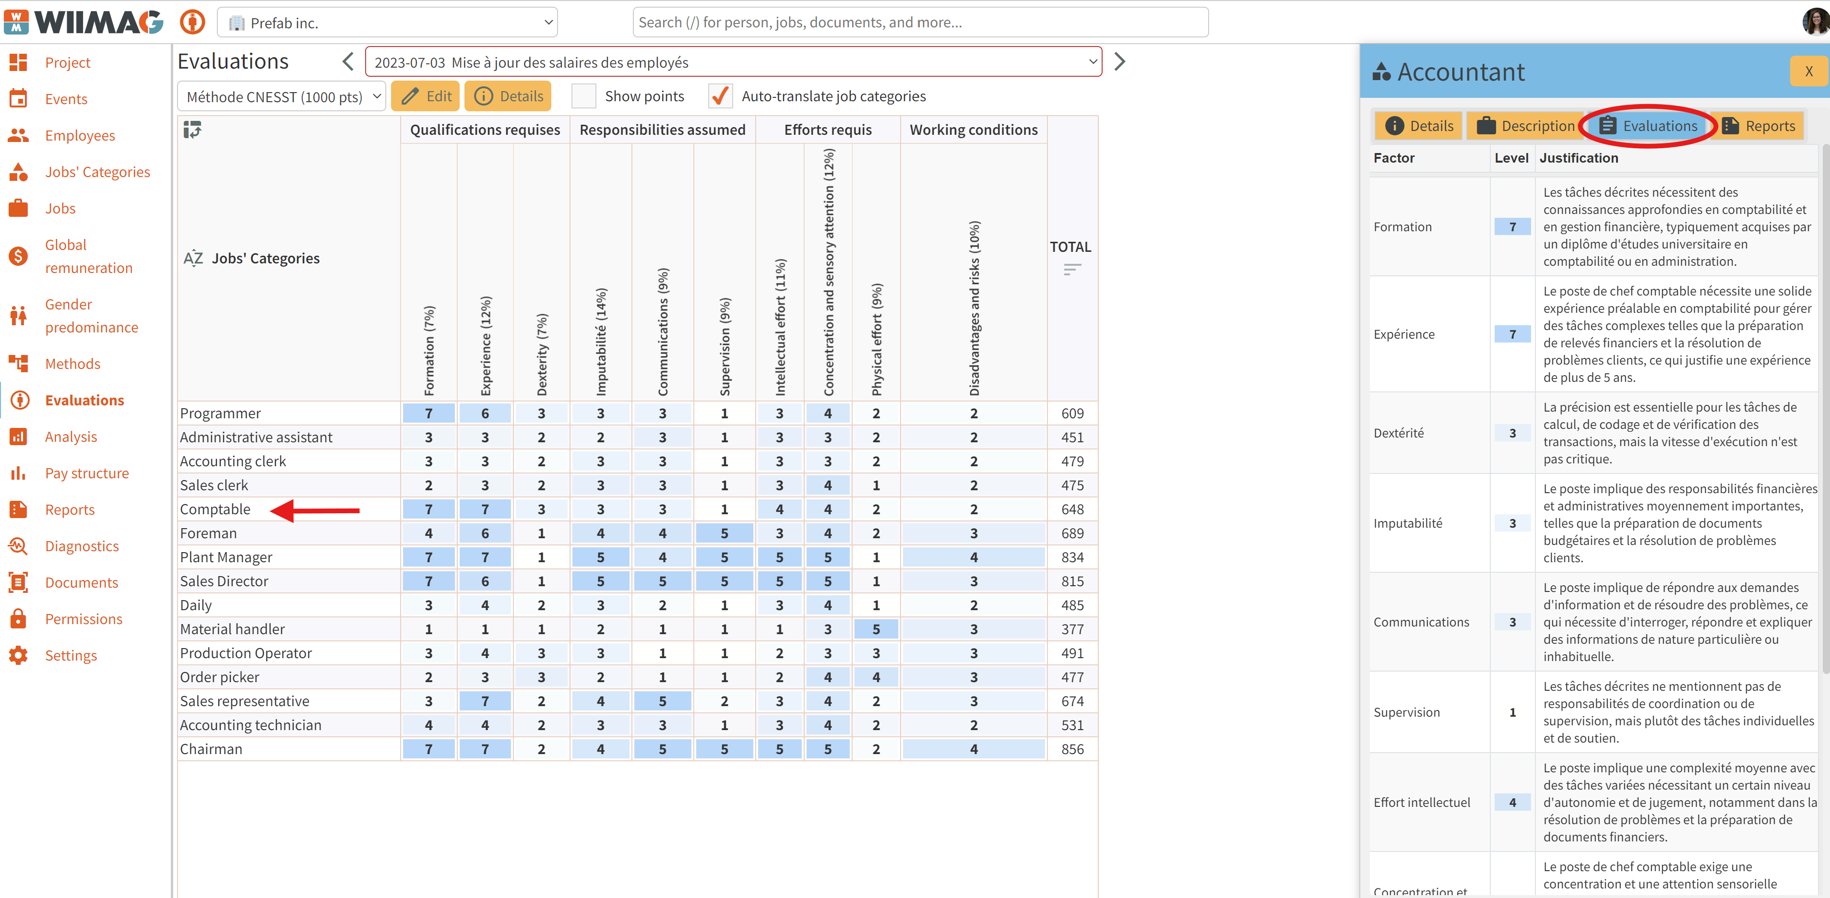Open the Analysis sidebar icon

[x=18, y=436]
